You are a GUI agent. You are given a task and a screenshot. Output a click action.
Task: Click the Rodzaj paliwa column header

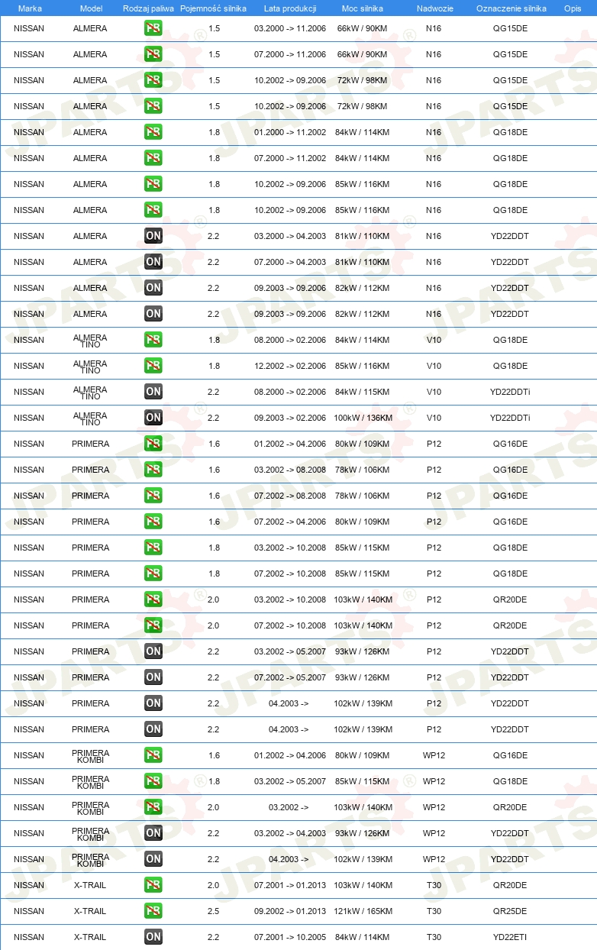pyautogui.click(x=148, y=8)
